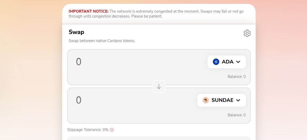
Task: Open swap settings gear icon
Action: point(247,33)
